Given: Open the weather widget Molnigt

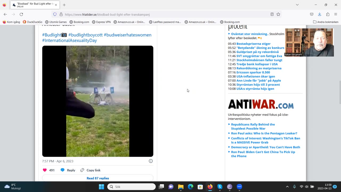Looking at the screenshot, I should [13, 187].
